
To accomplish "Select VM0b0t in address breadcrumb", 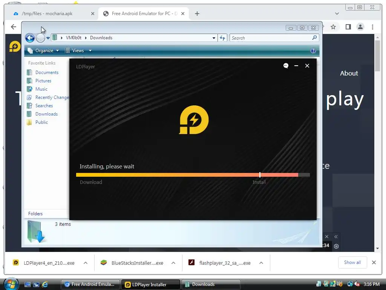I will [74, 38].
